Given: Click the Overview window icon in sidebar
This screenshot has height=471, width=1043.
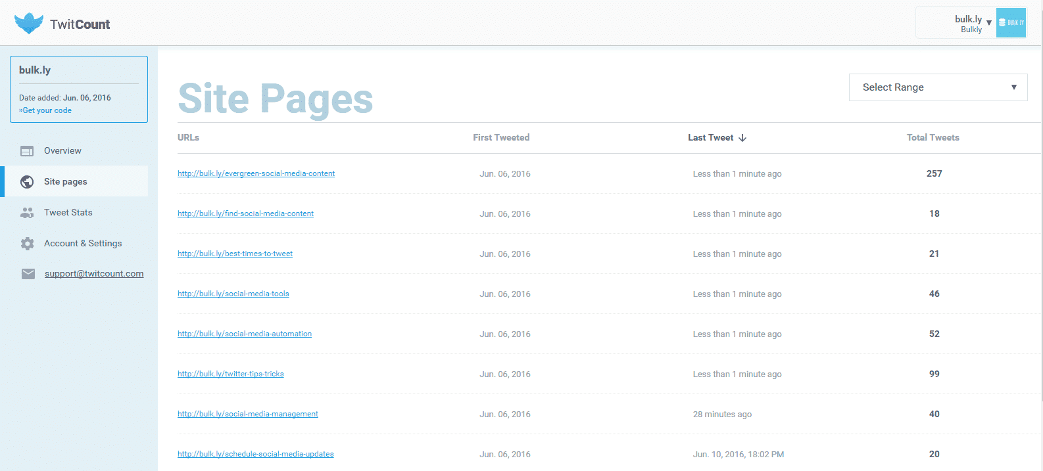Looking at the screenshot, I should click(27, 151).
